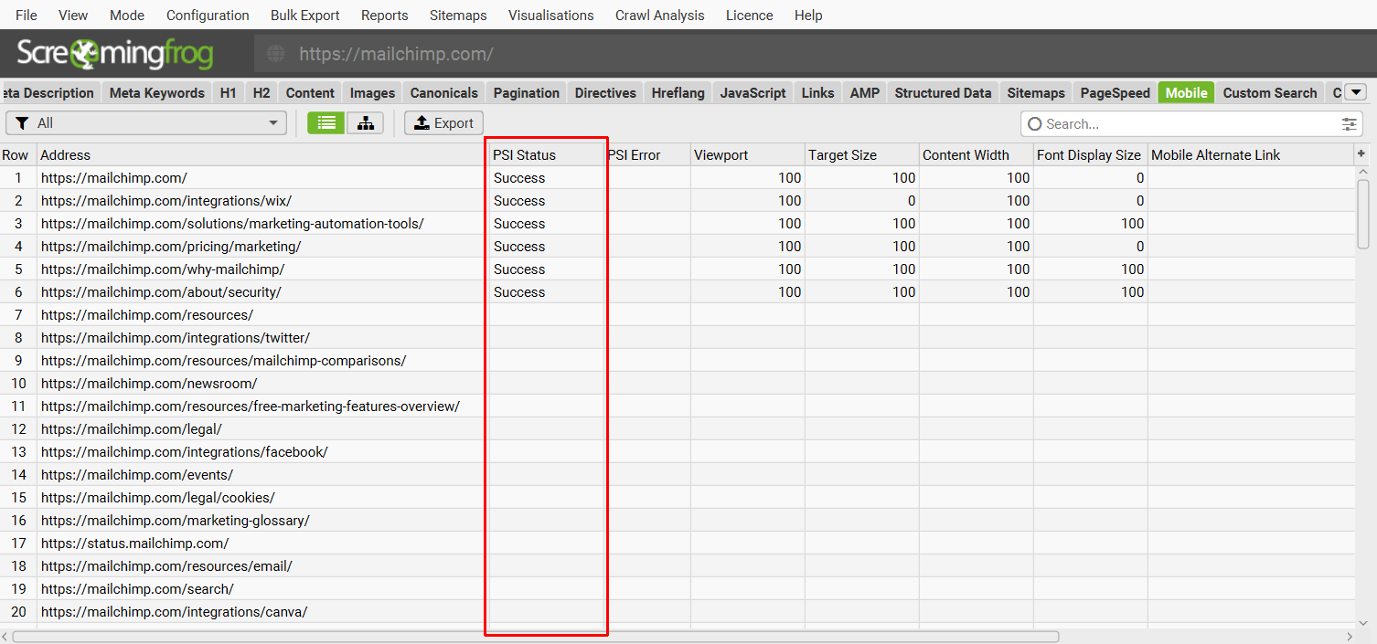
Task: Open the Sitemaps menu
Action: click(458, 16)
